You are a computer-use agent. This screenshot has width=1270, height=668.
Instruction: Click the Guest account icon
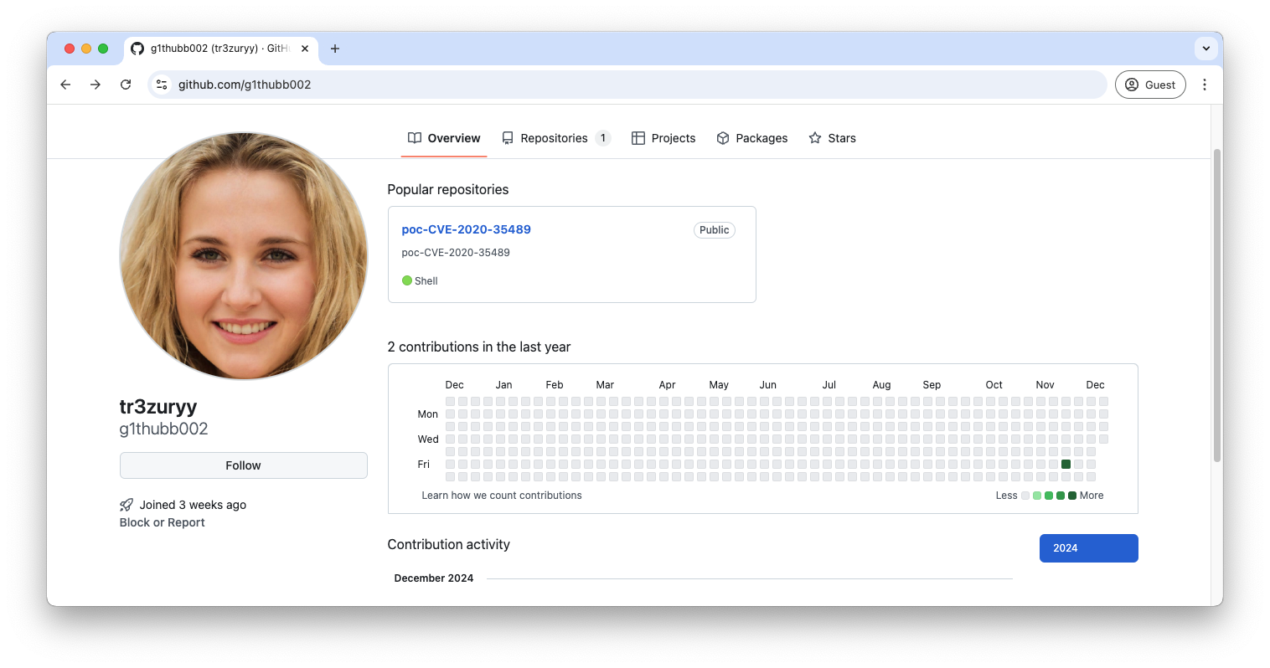pos(1131,85)
